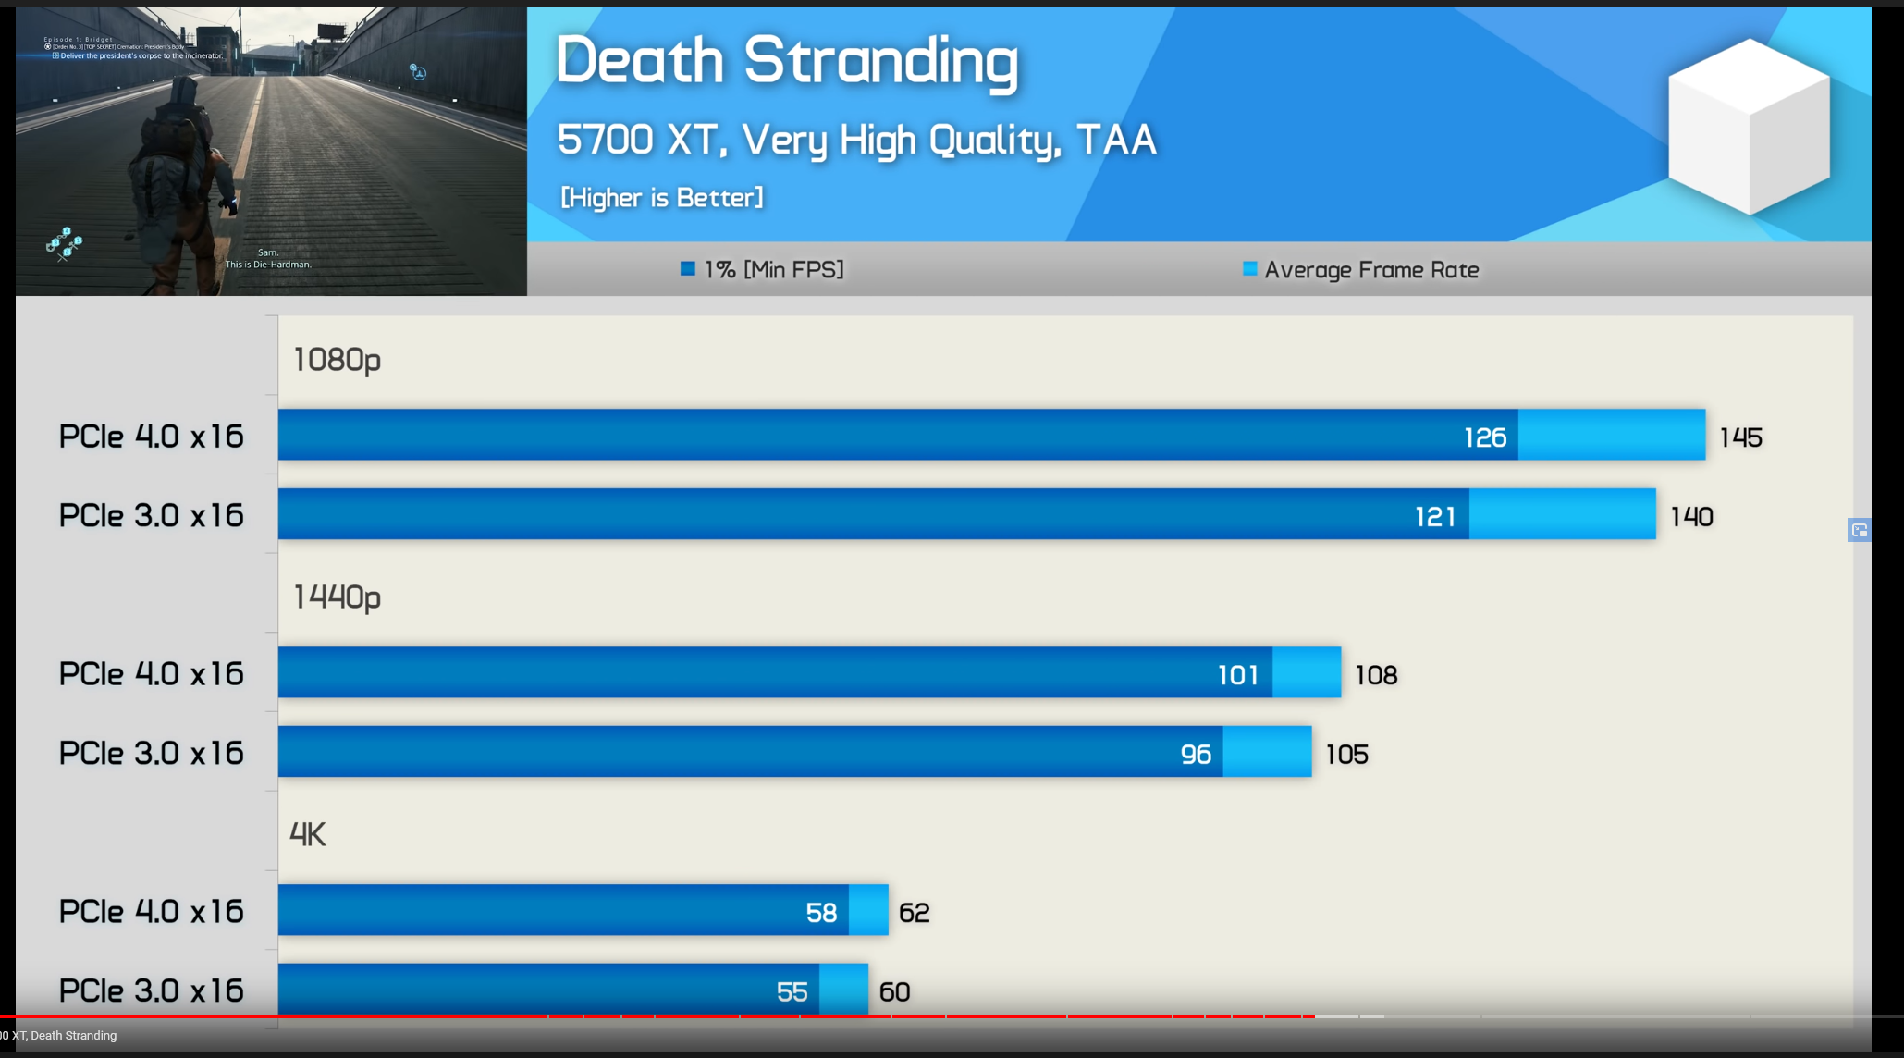
Task: Click the '62' average FPS value
Action: click(x=915, y=913)
